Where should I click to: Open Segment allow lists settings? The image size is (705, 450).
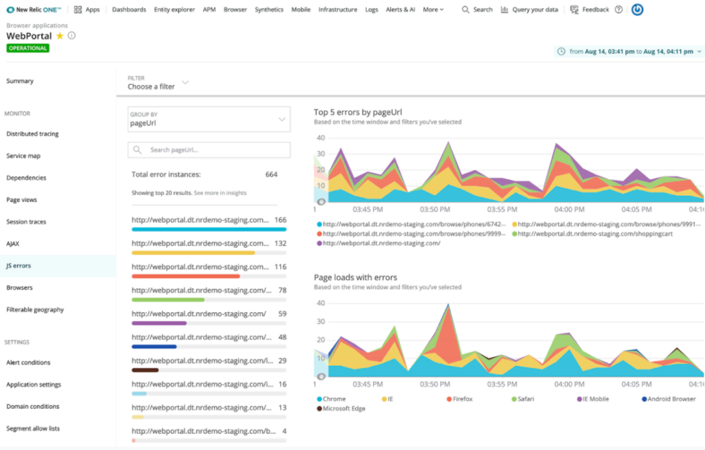[33, 429]
